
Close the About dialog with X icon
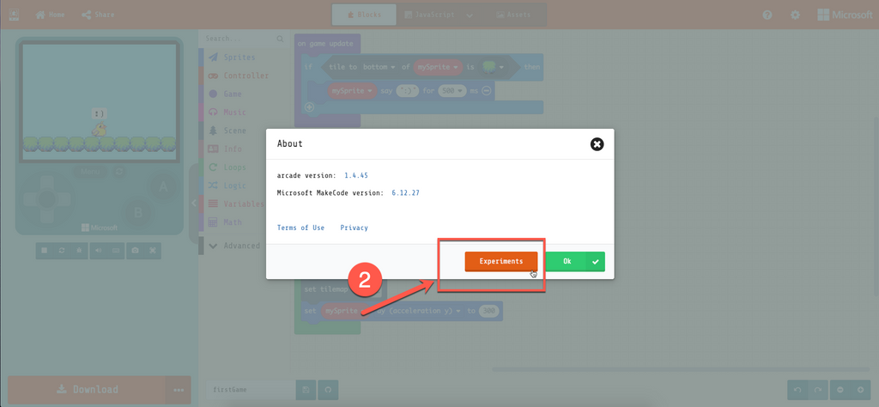[597, 144]
